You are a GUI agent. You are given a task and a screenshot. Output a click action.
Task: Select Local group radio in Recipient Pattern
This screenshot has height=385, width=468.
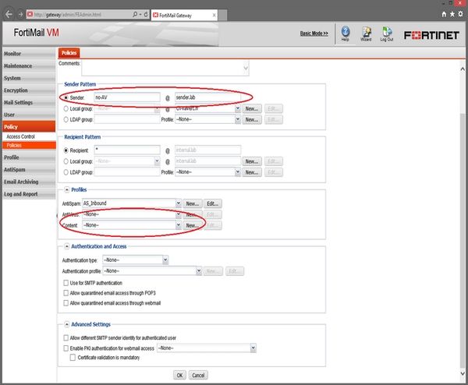click(x=66, y=161)
